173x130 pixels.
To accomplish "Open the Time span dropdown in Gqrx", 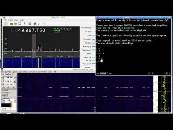I will [x=94, y=39].
